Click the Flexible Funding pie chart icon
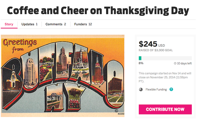This screenshot has width=197, height=120. (x=141, y=90)
